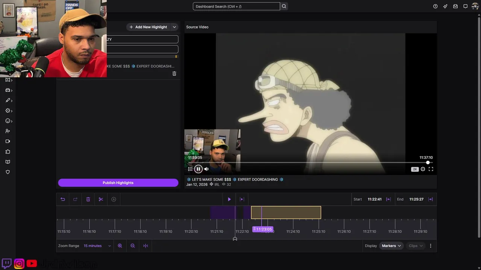Center the timeline on the playhead
Viewport: 481px width, 270px height.
(x=145, y=246)
